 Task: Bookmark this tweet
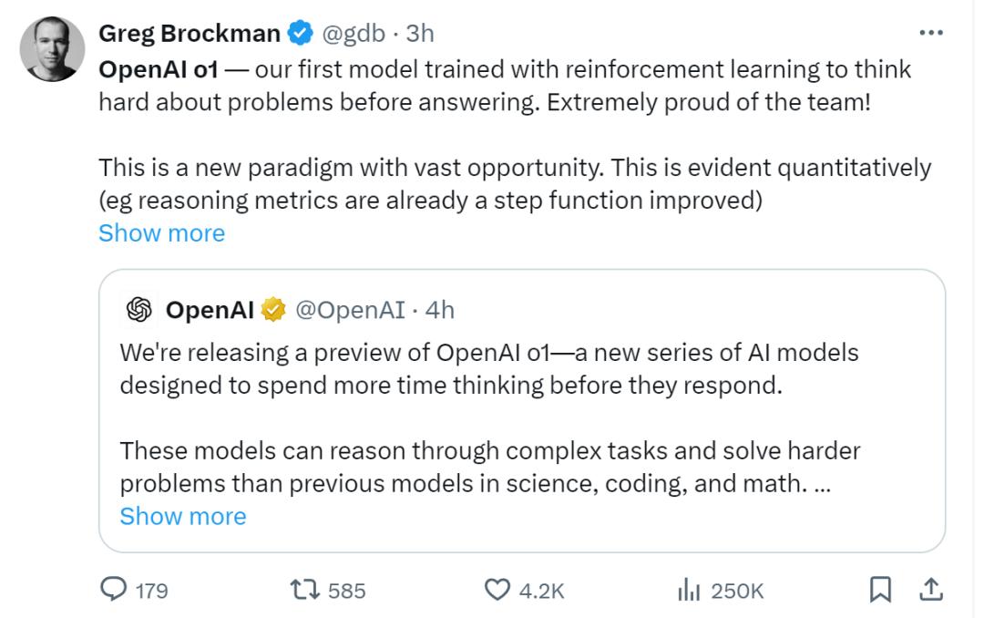point(880,591)
